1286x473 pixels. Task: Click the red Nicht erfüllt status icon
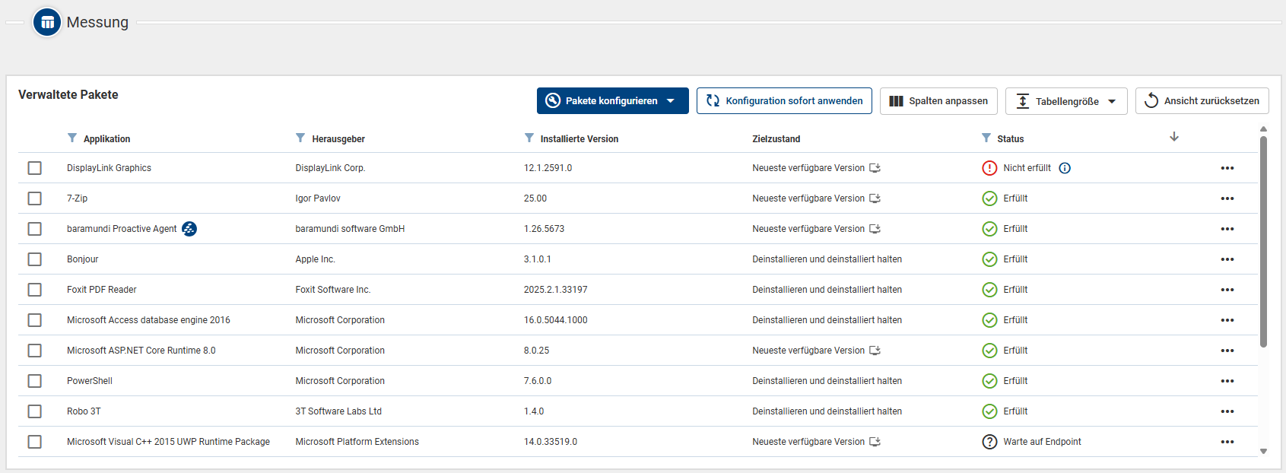989,168
